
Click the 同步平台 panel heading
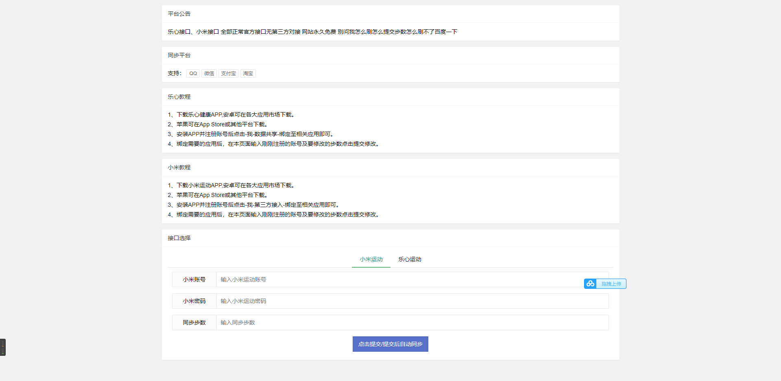(x=179, y=55)
